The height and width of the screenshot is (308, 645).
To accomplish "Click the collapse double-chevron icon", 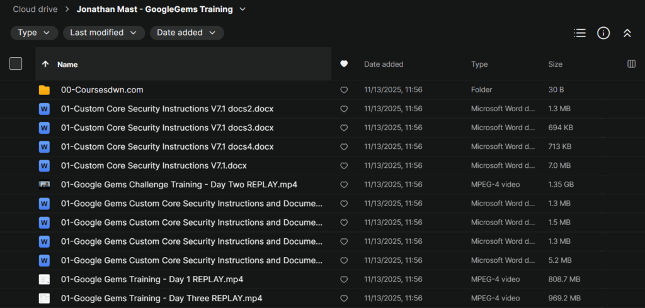I will click(x=627, y=33).
